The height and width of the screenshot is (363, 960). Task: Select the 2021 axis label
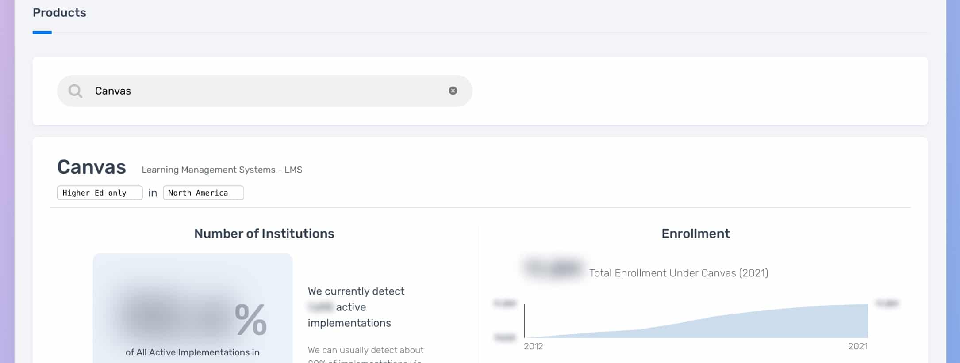click(x=857, y=346)
